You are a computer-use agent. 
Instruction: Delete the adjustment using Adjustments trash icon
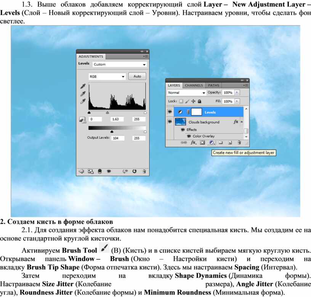point(144,171)
